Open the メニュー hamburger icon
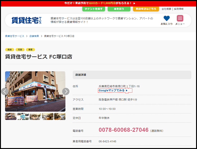The image size is (197, 149). [x=180, y=18]
